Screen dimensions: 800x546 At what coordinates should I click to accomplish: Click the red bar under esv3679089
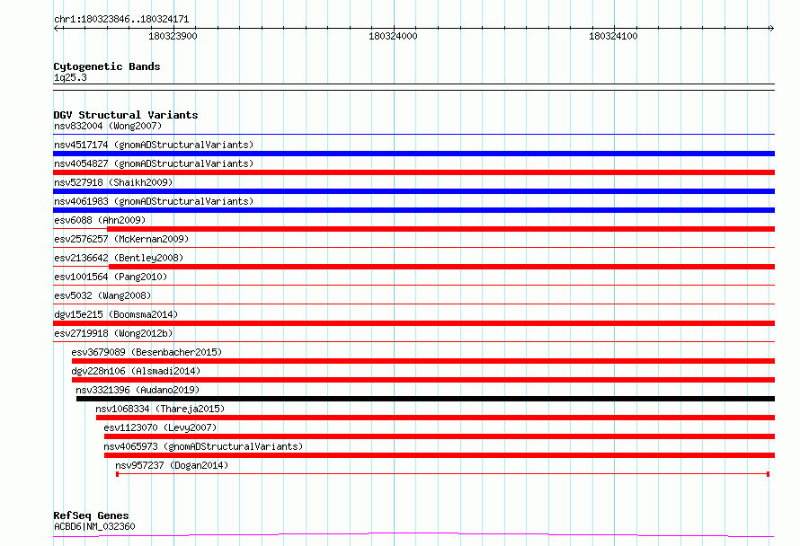423,361
